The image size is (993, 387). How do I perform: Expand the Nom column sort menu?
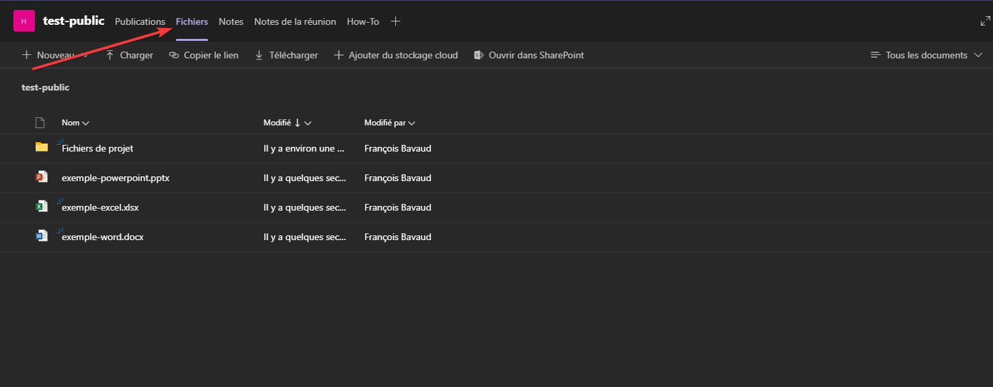click(75, 123)
